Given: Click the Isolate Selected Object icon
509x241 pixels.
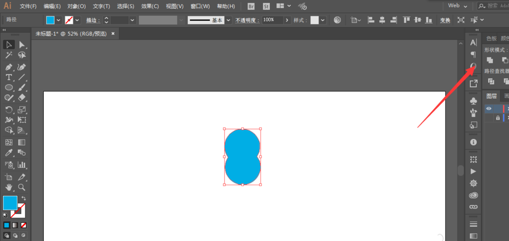Looking at the screenshot, I should [461, 20].
